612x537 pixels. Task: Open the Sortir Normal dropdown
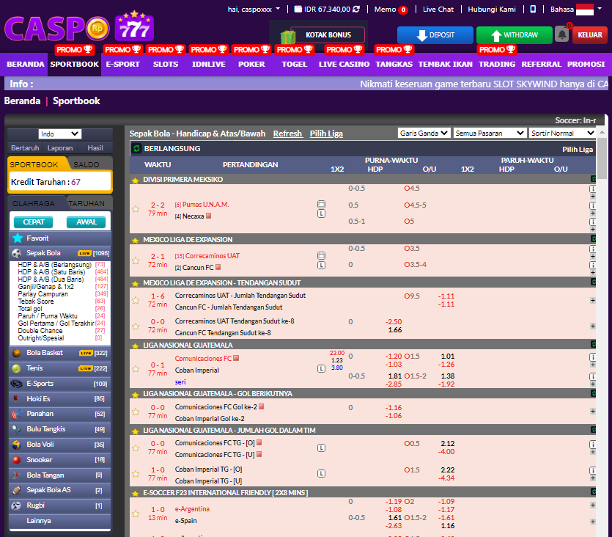coord(562,134)
